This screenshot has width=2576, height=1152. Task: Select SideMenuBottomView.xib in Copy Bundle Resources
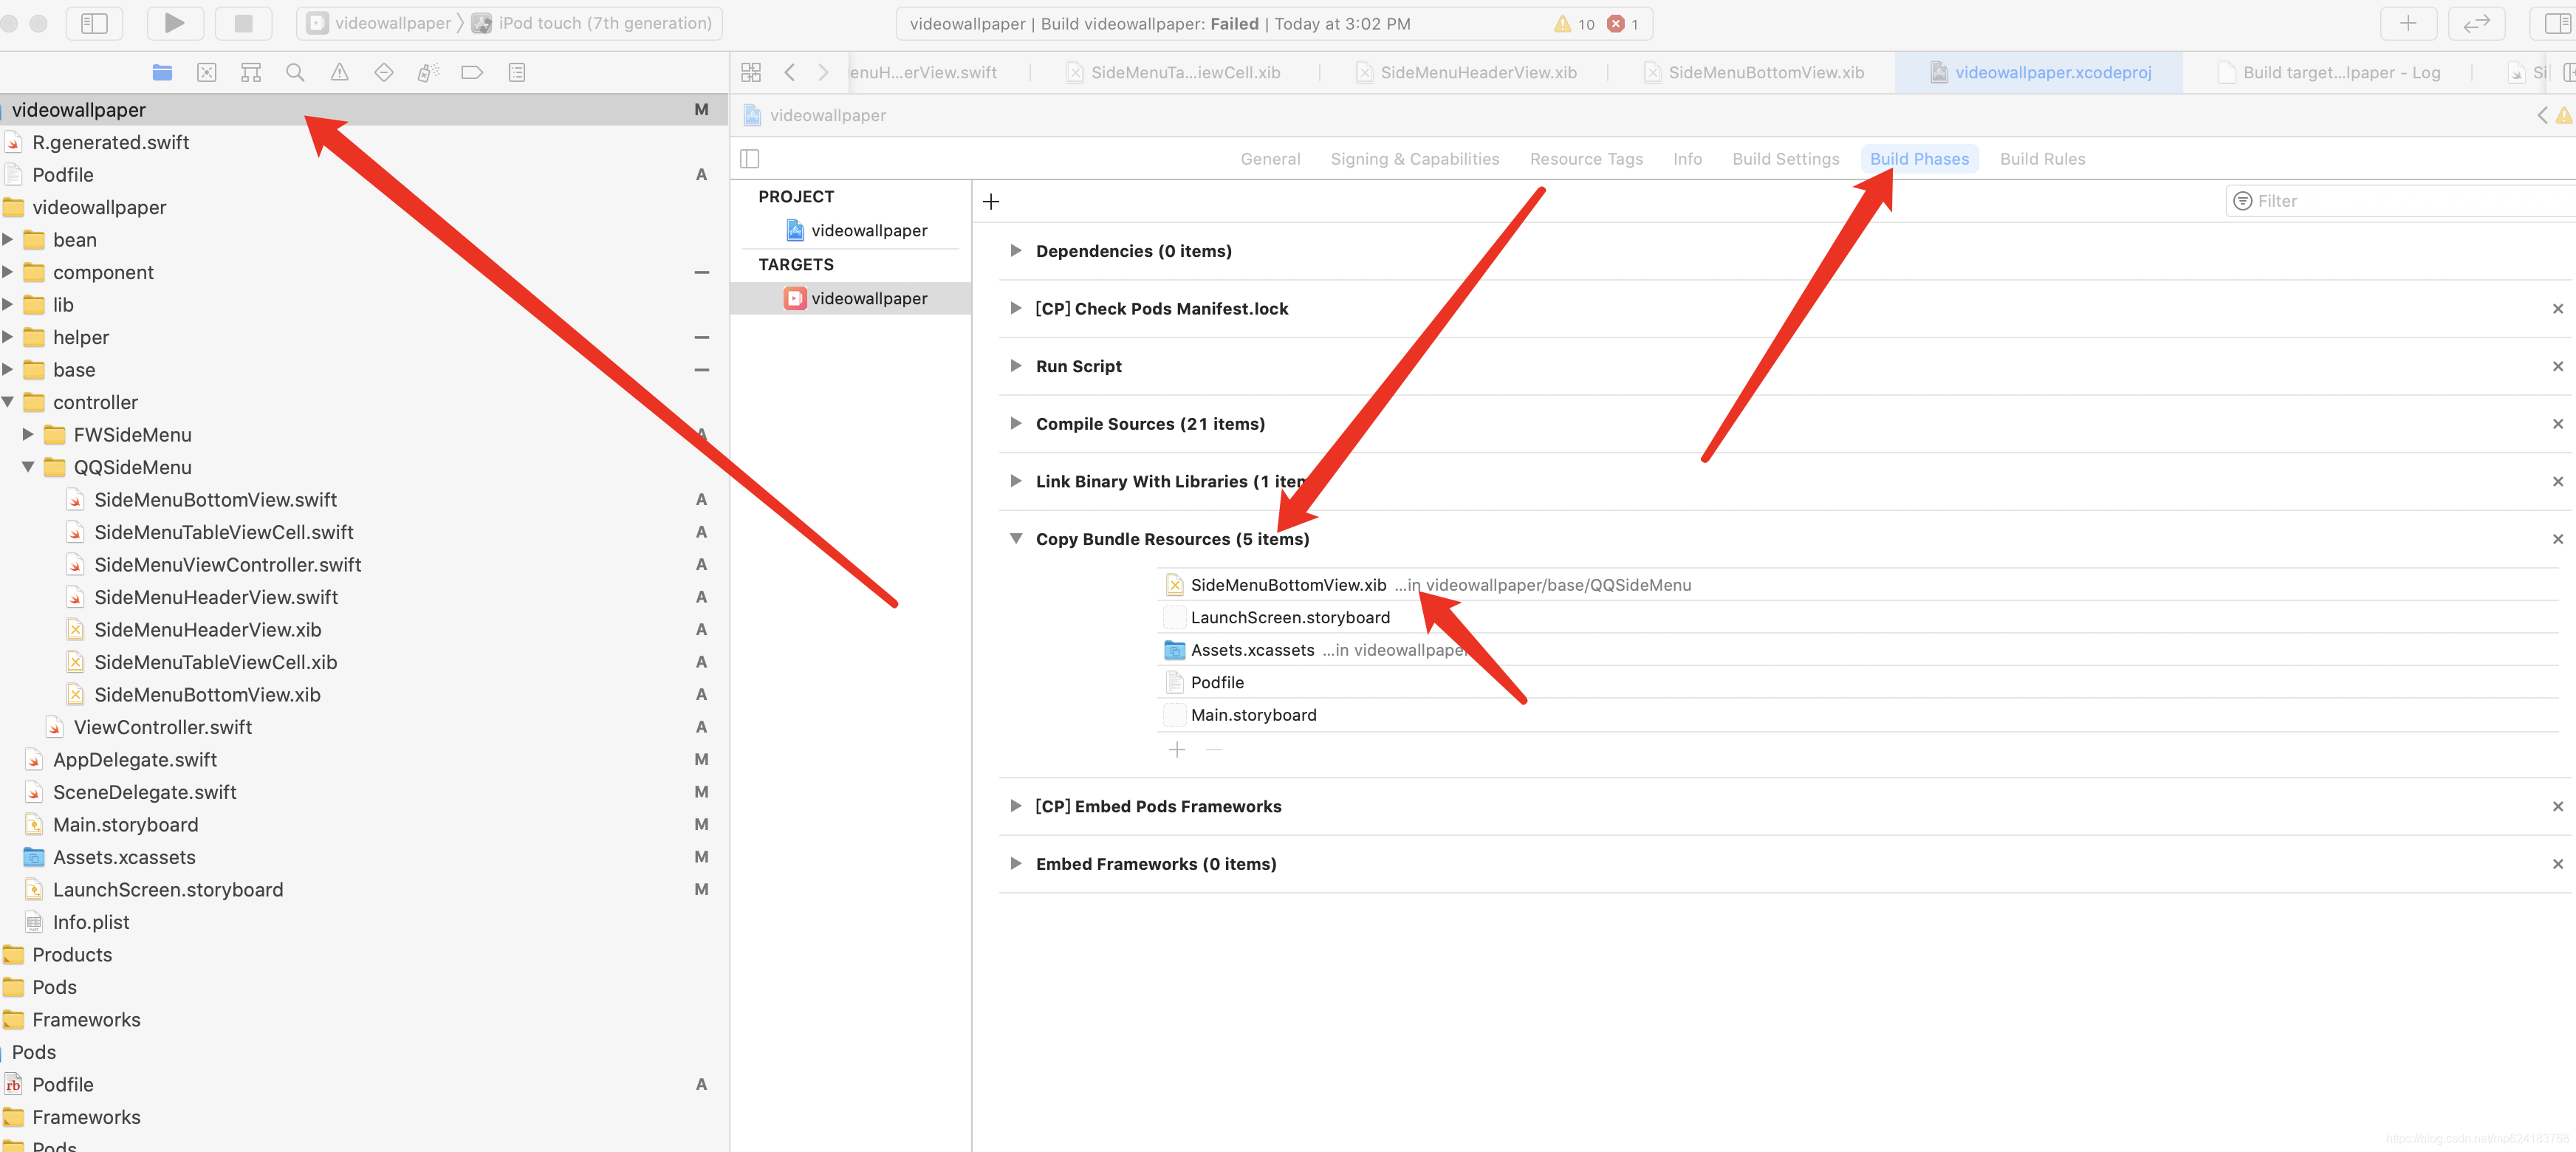(1288, 585)
